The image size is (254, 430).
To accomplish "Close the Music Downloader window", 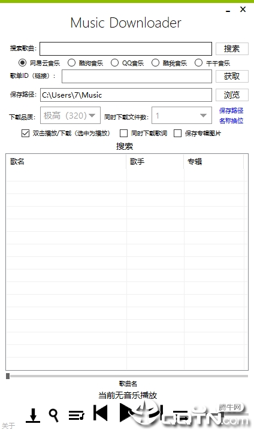I will pyautogui.click(x=243, y=10).
